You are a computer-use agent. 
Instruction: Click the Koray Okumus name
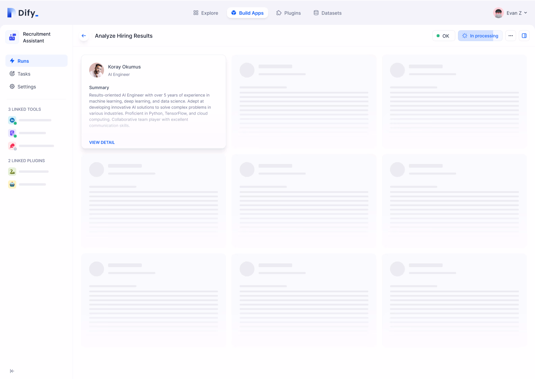coord(124,67)
